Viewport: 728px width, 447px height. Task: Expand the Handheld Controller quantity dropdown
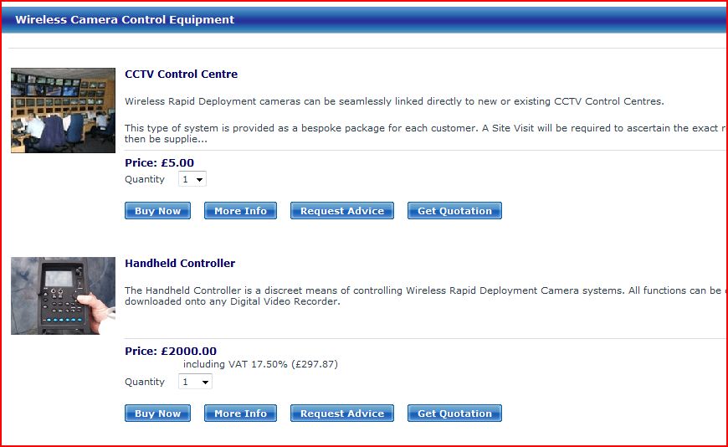click(196, 382)
